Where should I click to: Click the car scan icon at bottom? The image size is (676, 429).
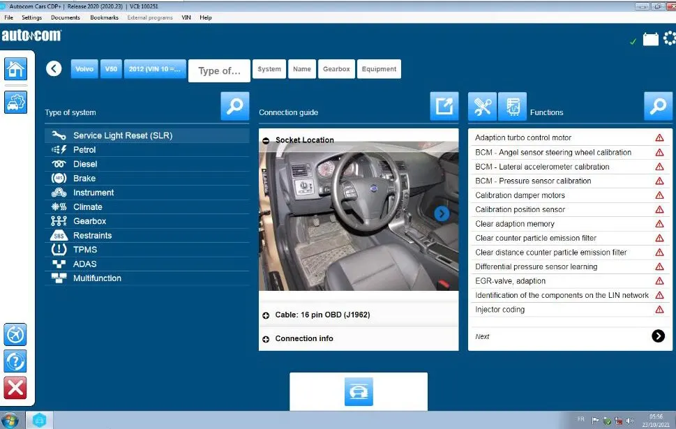359,391
